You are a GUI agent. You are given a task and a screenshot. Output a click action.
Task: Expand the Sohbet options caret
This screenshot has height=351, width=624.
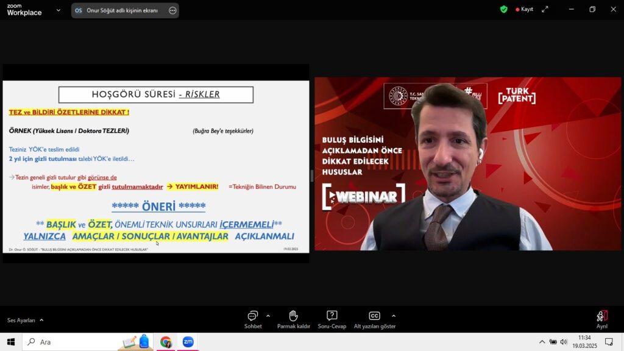(268, 316)
